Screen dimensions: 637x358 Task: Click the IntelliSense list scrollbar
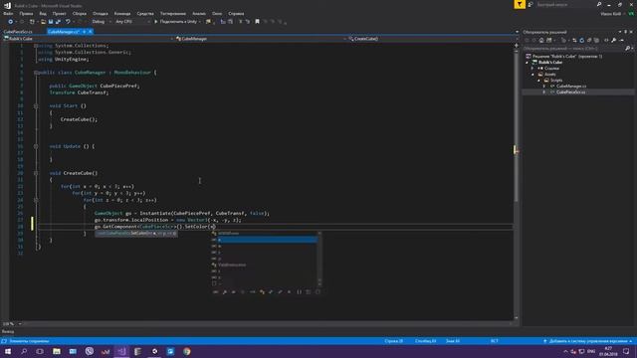pos(319,259)
